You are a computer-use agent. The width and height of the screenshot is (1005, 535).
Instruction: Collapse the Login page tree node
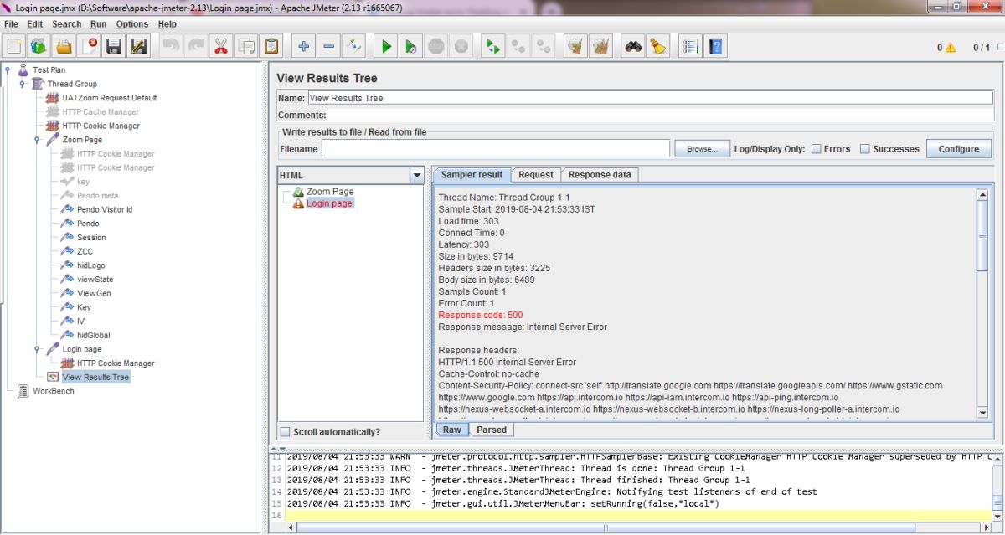click(37, 349)
